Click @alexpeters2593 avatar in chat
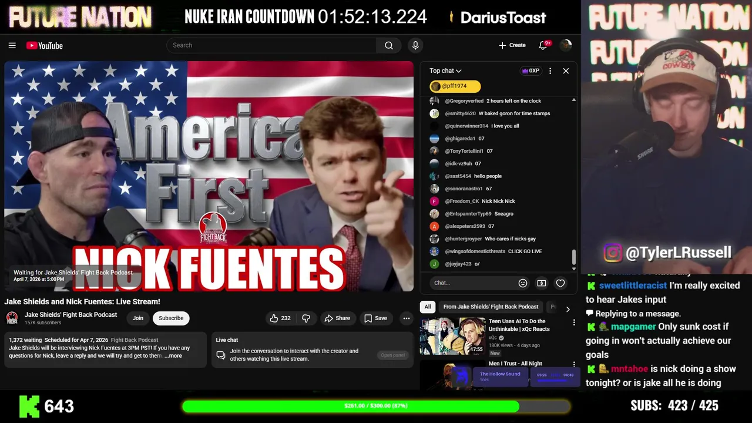 pyautogui.click(x=434, y=226)
